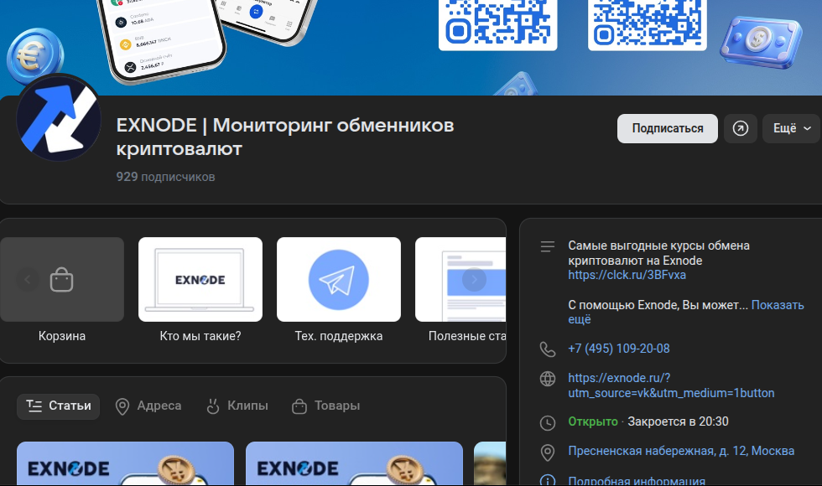Screen dimensions: 822x486
Task: Open the first EXNODE article card
Action: coord(125,463)
